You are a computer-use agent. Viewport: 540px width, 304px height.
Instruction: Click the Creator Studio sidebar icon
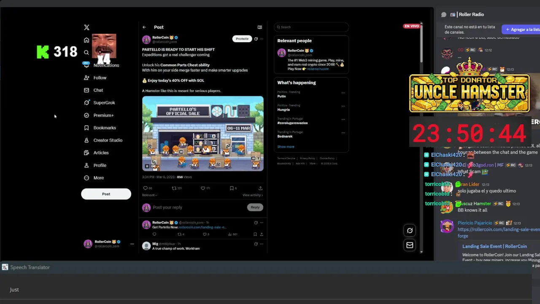point(86,140)
